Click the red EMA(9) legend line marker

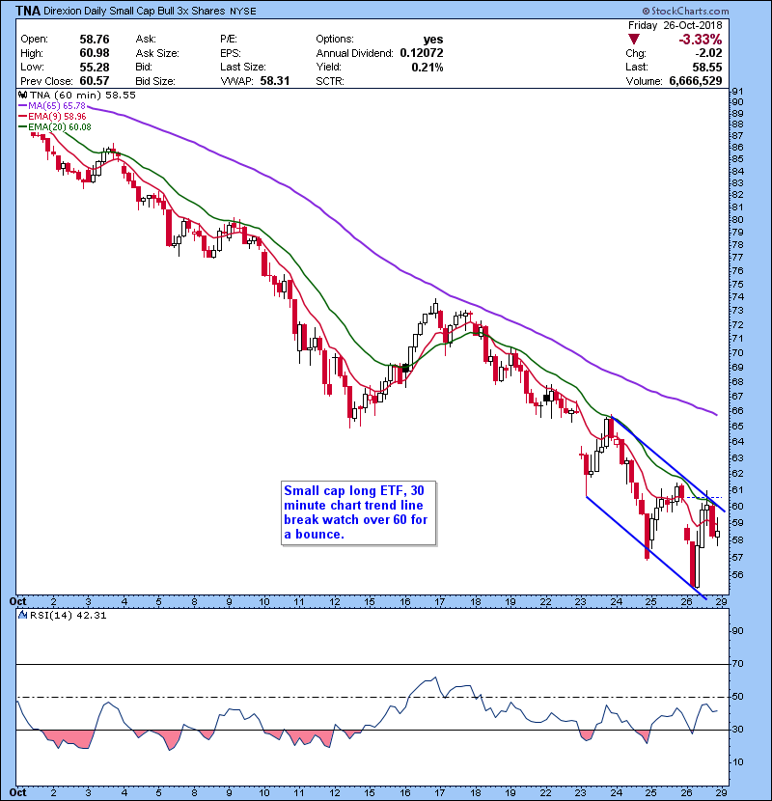pos(22,117)
